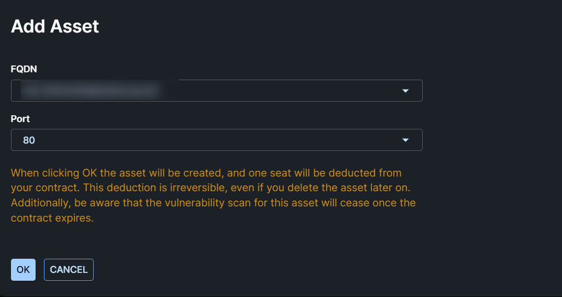
Task: Click the FQDN field label
Action: pos(25,69)
